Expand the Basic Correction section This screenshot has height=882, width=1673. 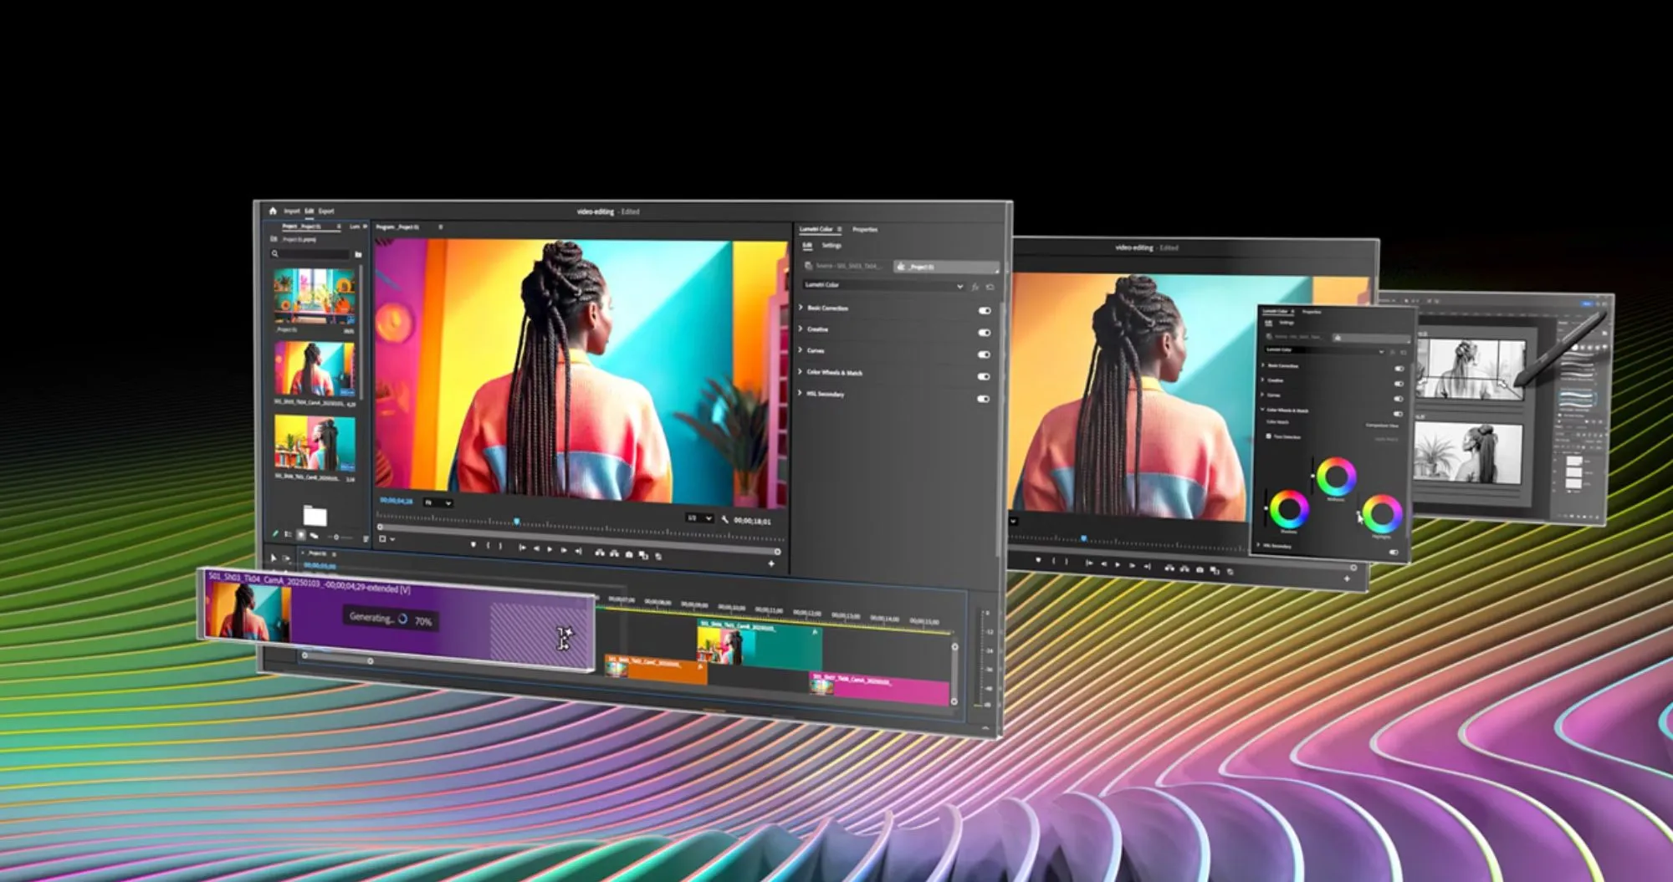pos(801,308)
